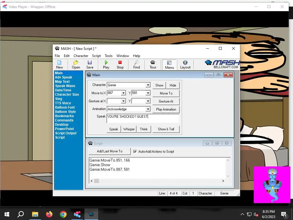Viewport: 293px width, 220px height.
Task: Click the Think button
Action: (144, 129)
